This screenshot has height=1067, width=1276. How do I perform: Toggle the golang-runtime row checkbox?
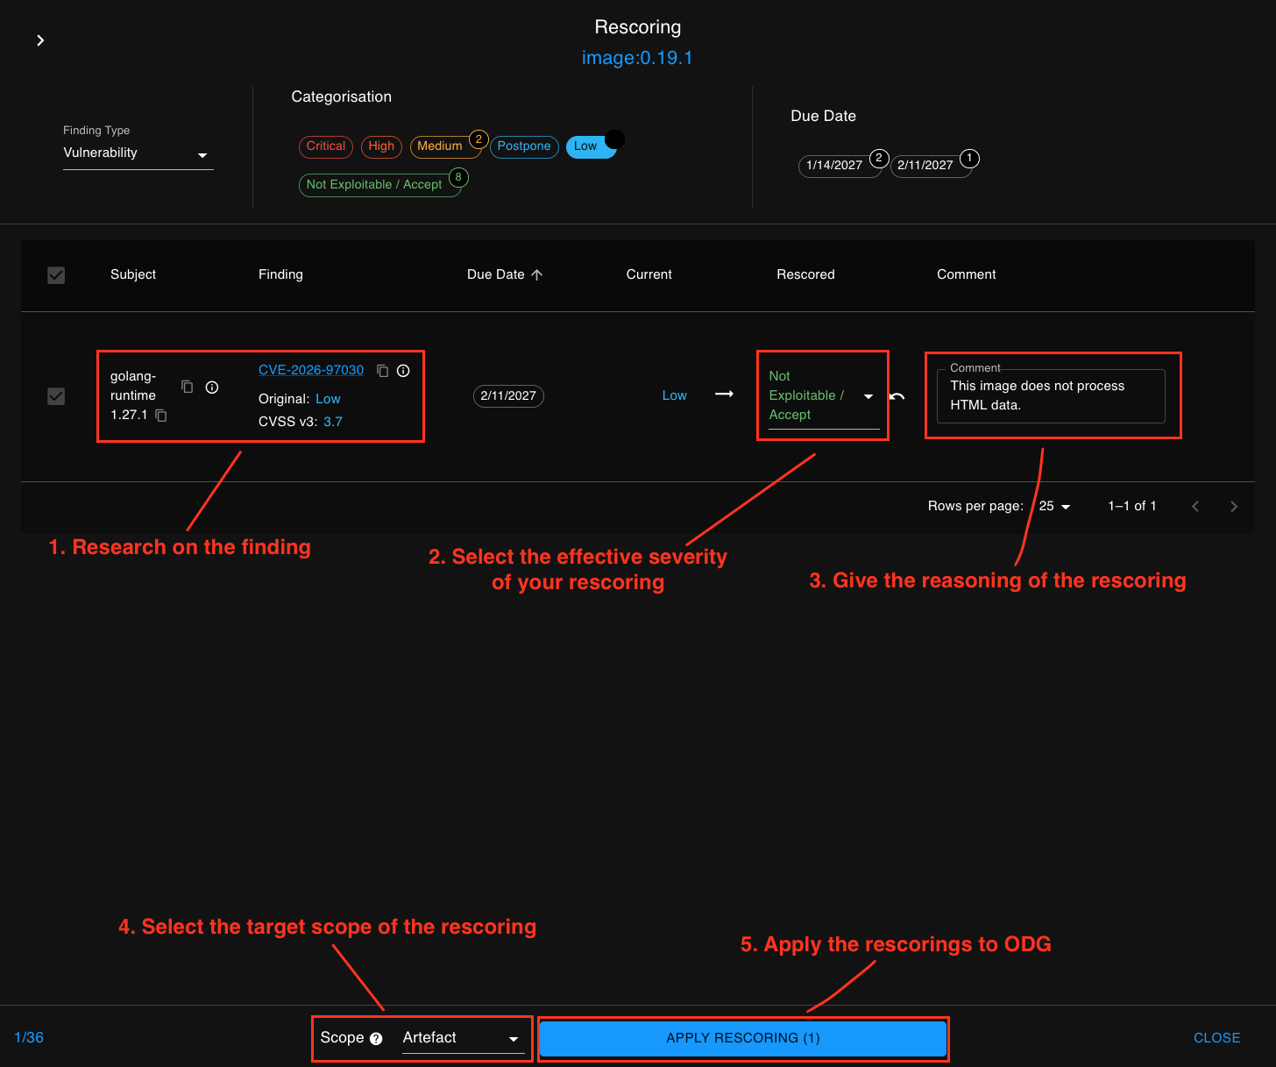pos(56,396)
